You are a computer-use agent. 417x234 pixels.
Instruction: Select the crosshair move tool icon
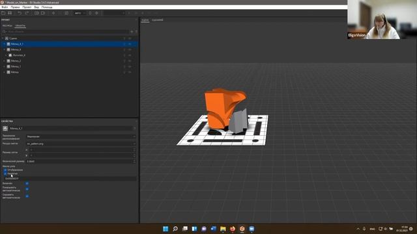(53, 13)
